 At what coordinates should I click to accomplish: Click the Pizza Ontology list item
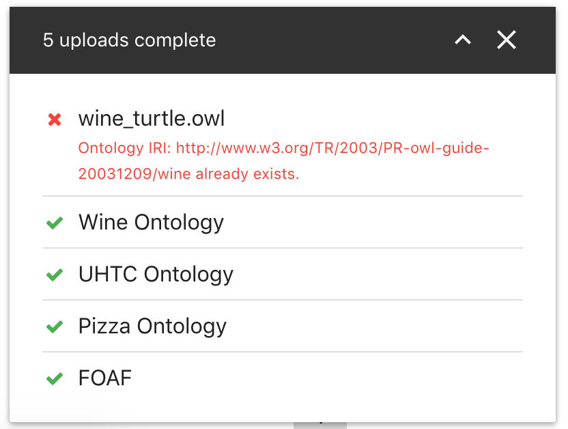click(152, 326)
